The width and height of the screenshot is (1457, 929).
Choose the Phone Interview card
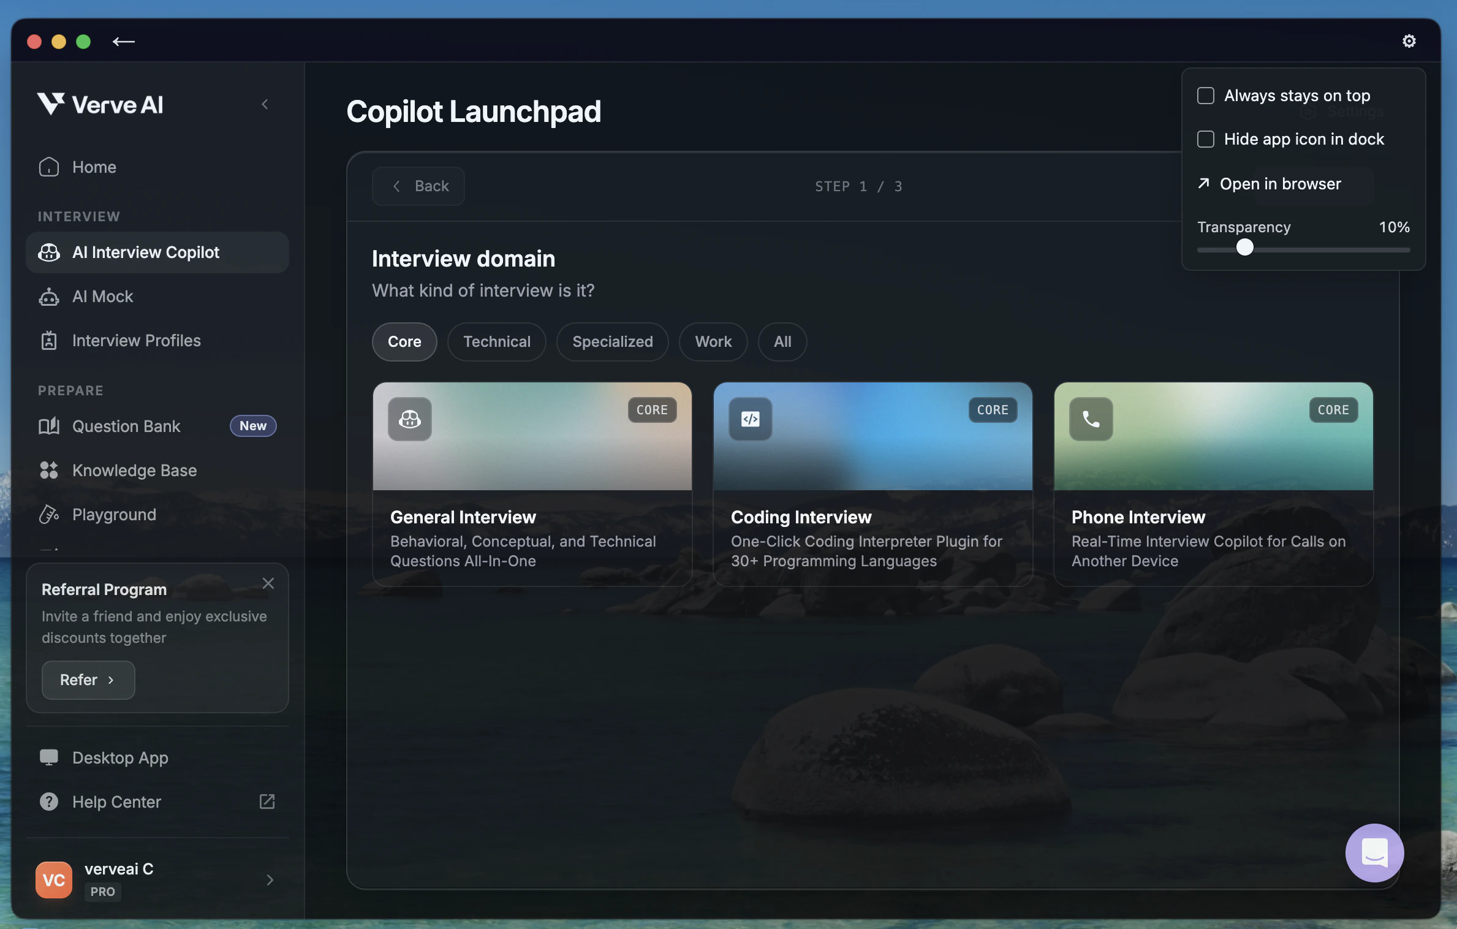click(x=1213, y=484)
